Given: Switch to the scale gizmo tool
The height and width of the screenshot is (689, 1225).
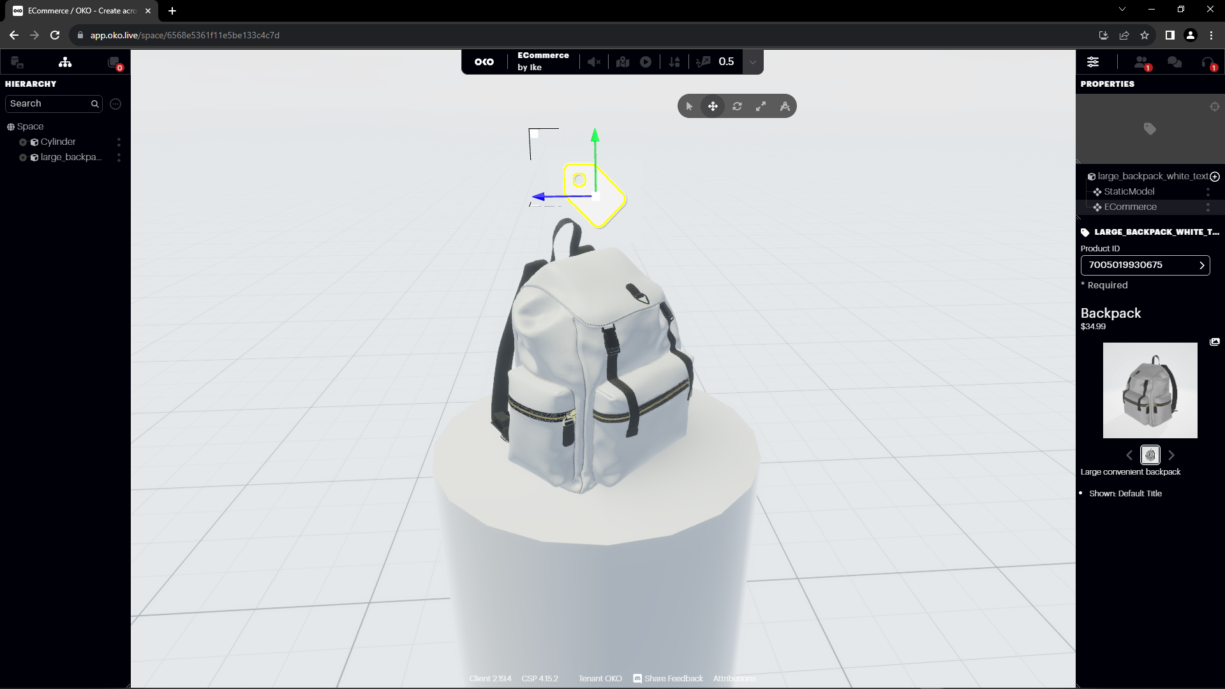Looking at the screenshot, I should pyautogui.click(x=761, y=107).
